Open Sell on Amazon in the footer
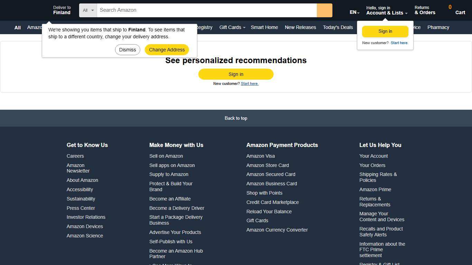This screenshot has width=472, height=265. [166, 156]
